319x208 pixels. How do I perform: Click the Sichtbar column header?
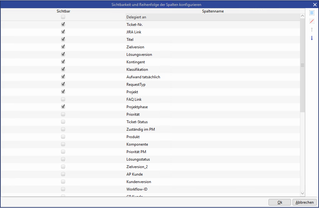point(63,11)
